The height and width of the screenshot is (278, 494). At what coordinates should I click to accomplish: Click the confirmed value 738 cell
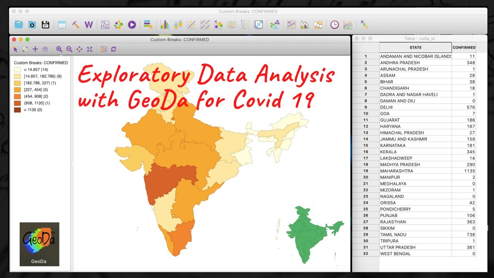pos(464,234)
